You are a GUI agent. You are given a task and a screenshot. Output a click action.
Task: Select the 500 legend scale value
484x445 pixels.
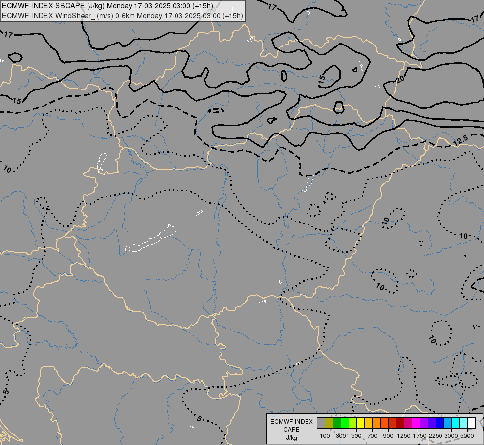pos(356,436)
